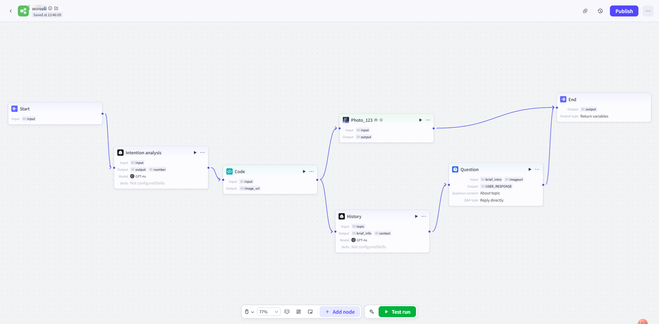Image resolution: width=659 pixels, height=324 pixels.
Task: Open the debug wrench icon beside Test run
Action: click(x=371, y=312)
